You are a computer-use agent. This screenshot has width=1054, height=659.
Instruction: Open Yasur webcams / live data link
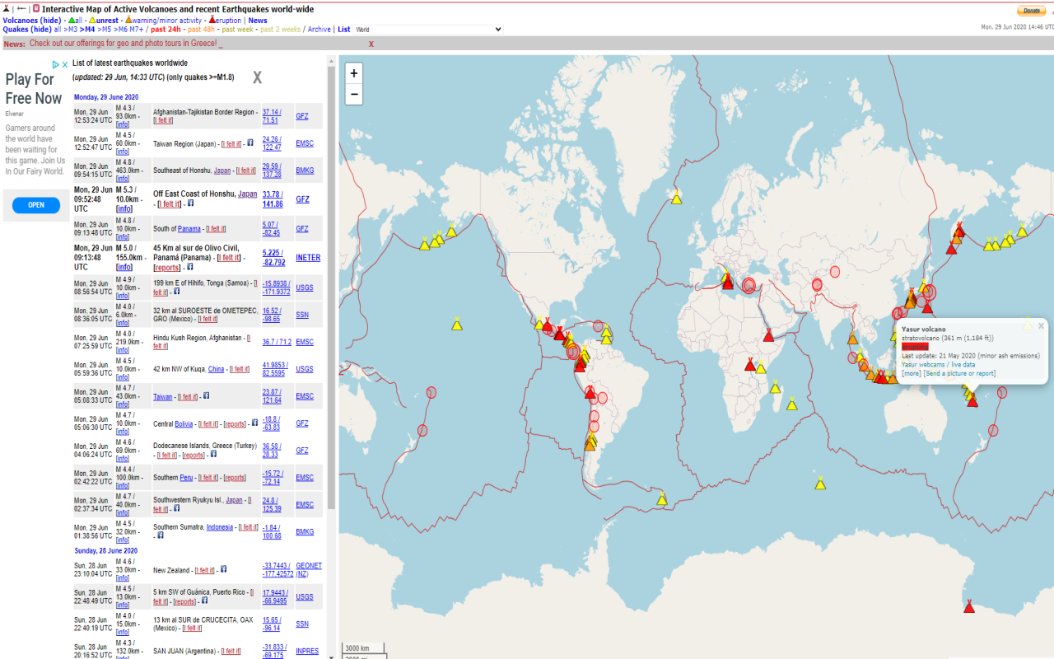point(938,364)
